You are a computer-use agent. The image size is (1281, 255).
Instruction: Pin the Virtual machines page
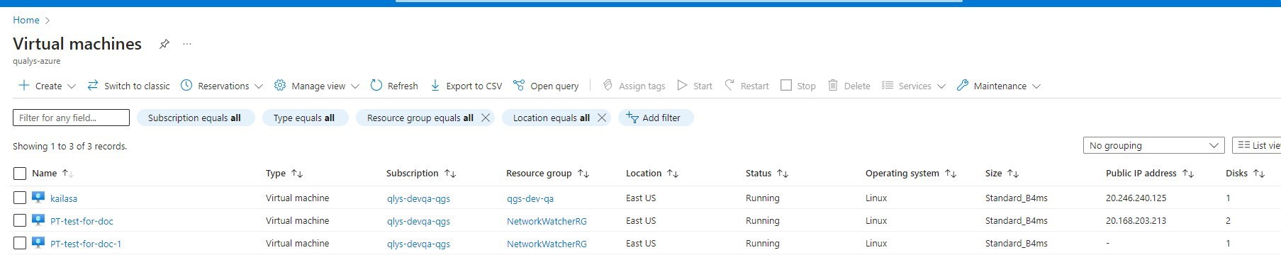tap(164, 44)
